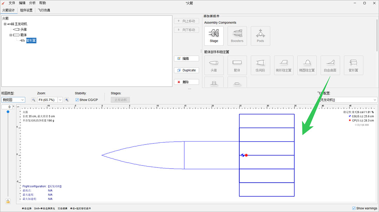This screenshot has width=379, height=212.
Task: Add Boosters assembly component
Action: click(x=237, y=36)
